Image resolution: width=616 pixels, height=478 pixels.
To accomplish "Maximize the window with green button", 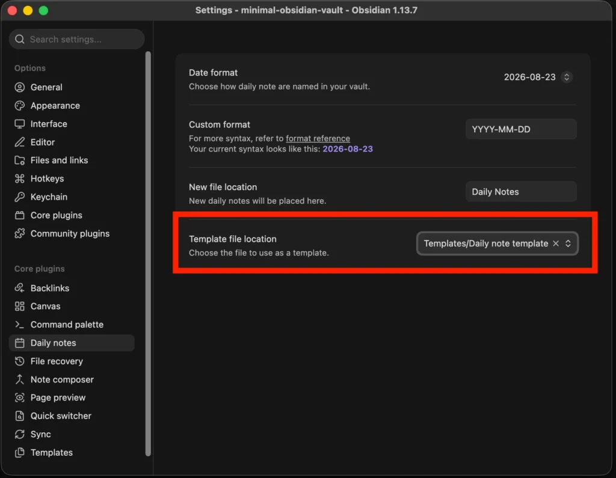I will click(x=43, y=11).
